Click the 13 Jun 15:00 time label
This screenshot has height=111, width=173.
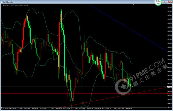[66, 109]
